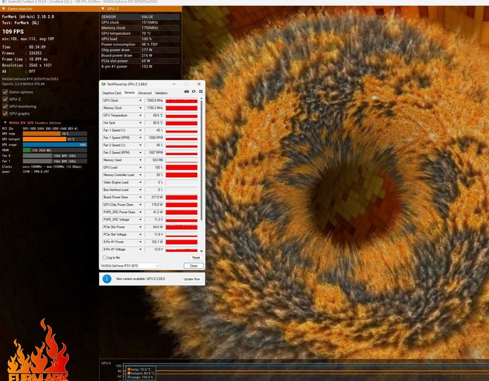This screenshot has height=381, width=489.
Task: Open the Fan 1 Speed (RPM) dropdown
Action: [x=140, y=137]
